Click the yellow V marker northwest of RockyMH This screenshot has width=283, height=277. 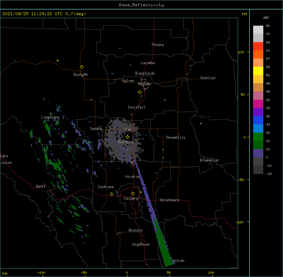pos(57,61)
